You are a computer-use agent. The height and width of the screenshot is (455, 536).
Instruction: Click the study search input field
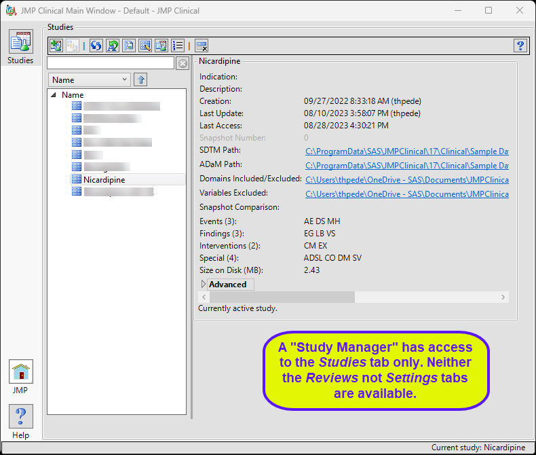(x=111, y=63)
